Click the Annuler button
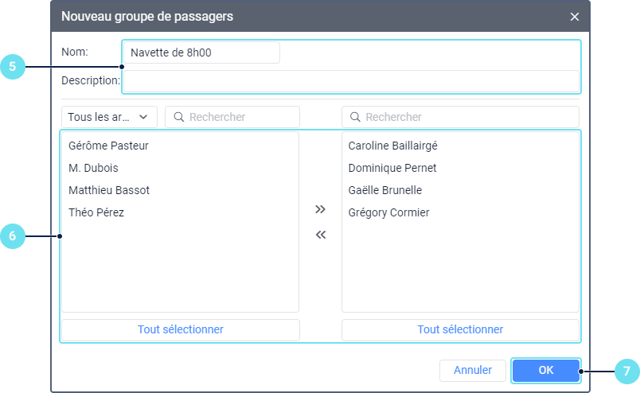The image size is (640, 393). [473, 370]
